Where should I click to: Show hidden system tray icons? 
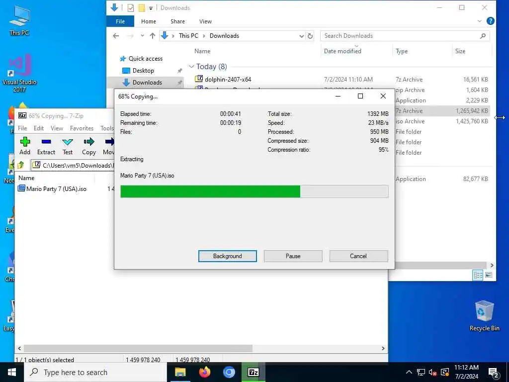click(409, 372)
